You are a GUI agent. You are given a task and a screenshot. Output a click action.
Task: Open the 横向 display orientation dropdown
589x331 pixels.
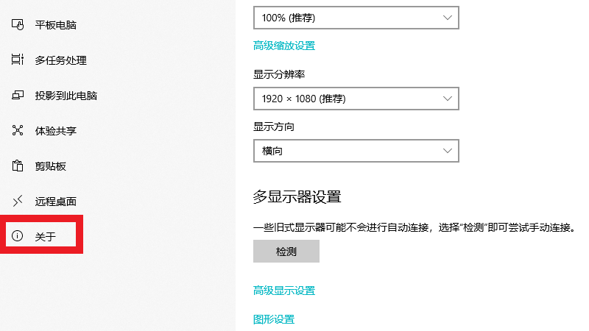(x=356, y=151)
